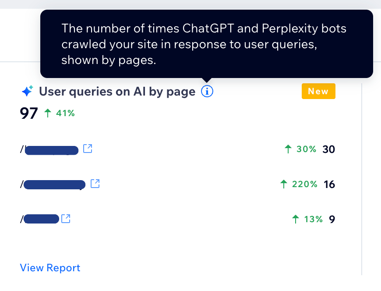Click the external link icon on the third page row

tap(66, 219)
